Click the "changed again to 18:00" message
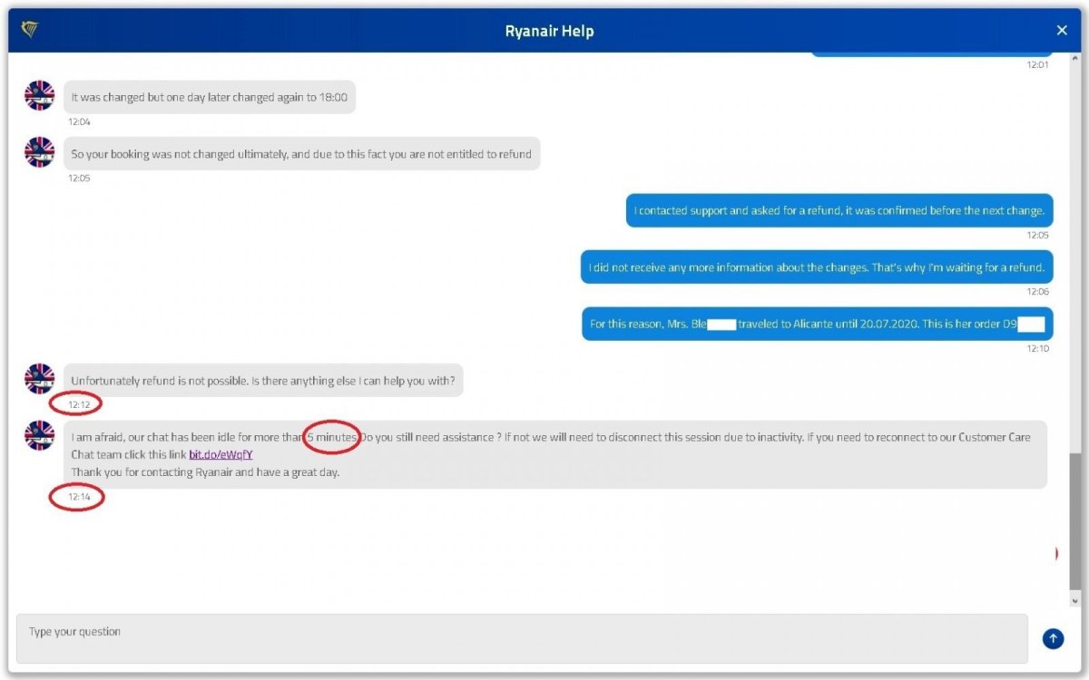Screen dimensions: 1089x680 pos(209,97)
